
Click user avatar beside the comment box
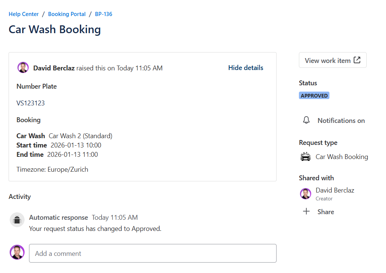coord(17,253)
